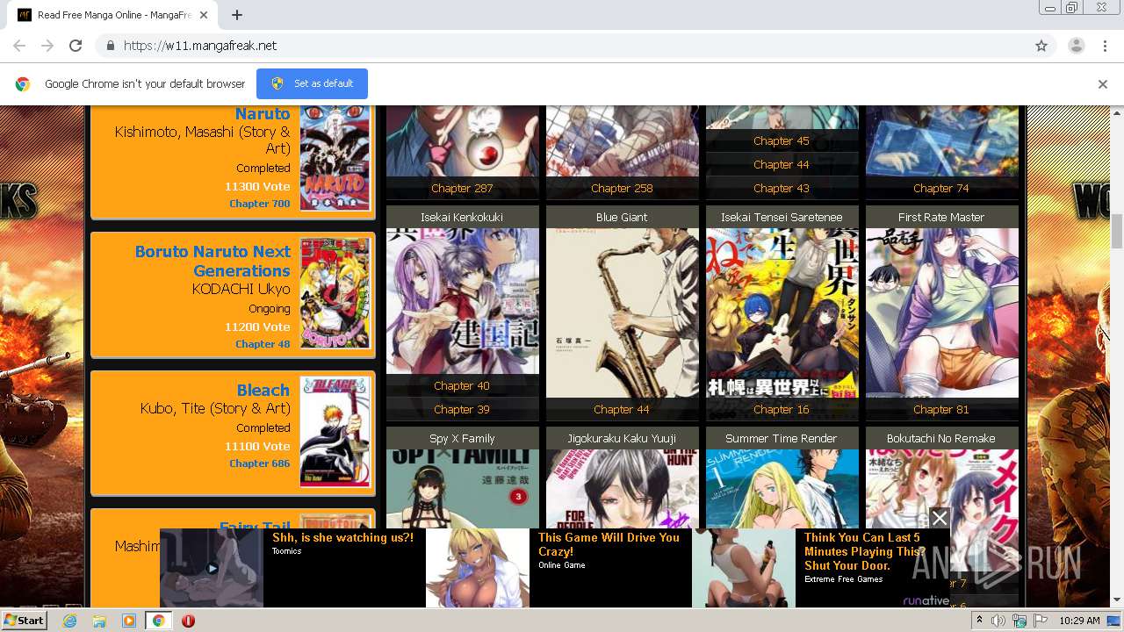This screenshot has width=1124, height=632.
Task: Open Boruto Naruto Next Generations title
Action: point(213,261)
